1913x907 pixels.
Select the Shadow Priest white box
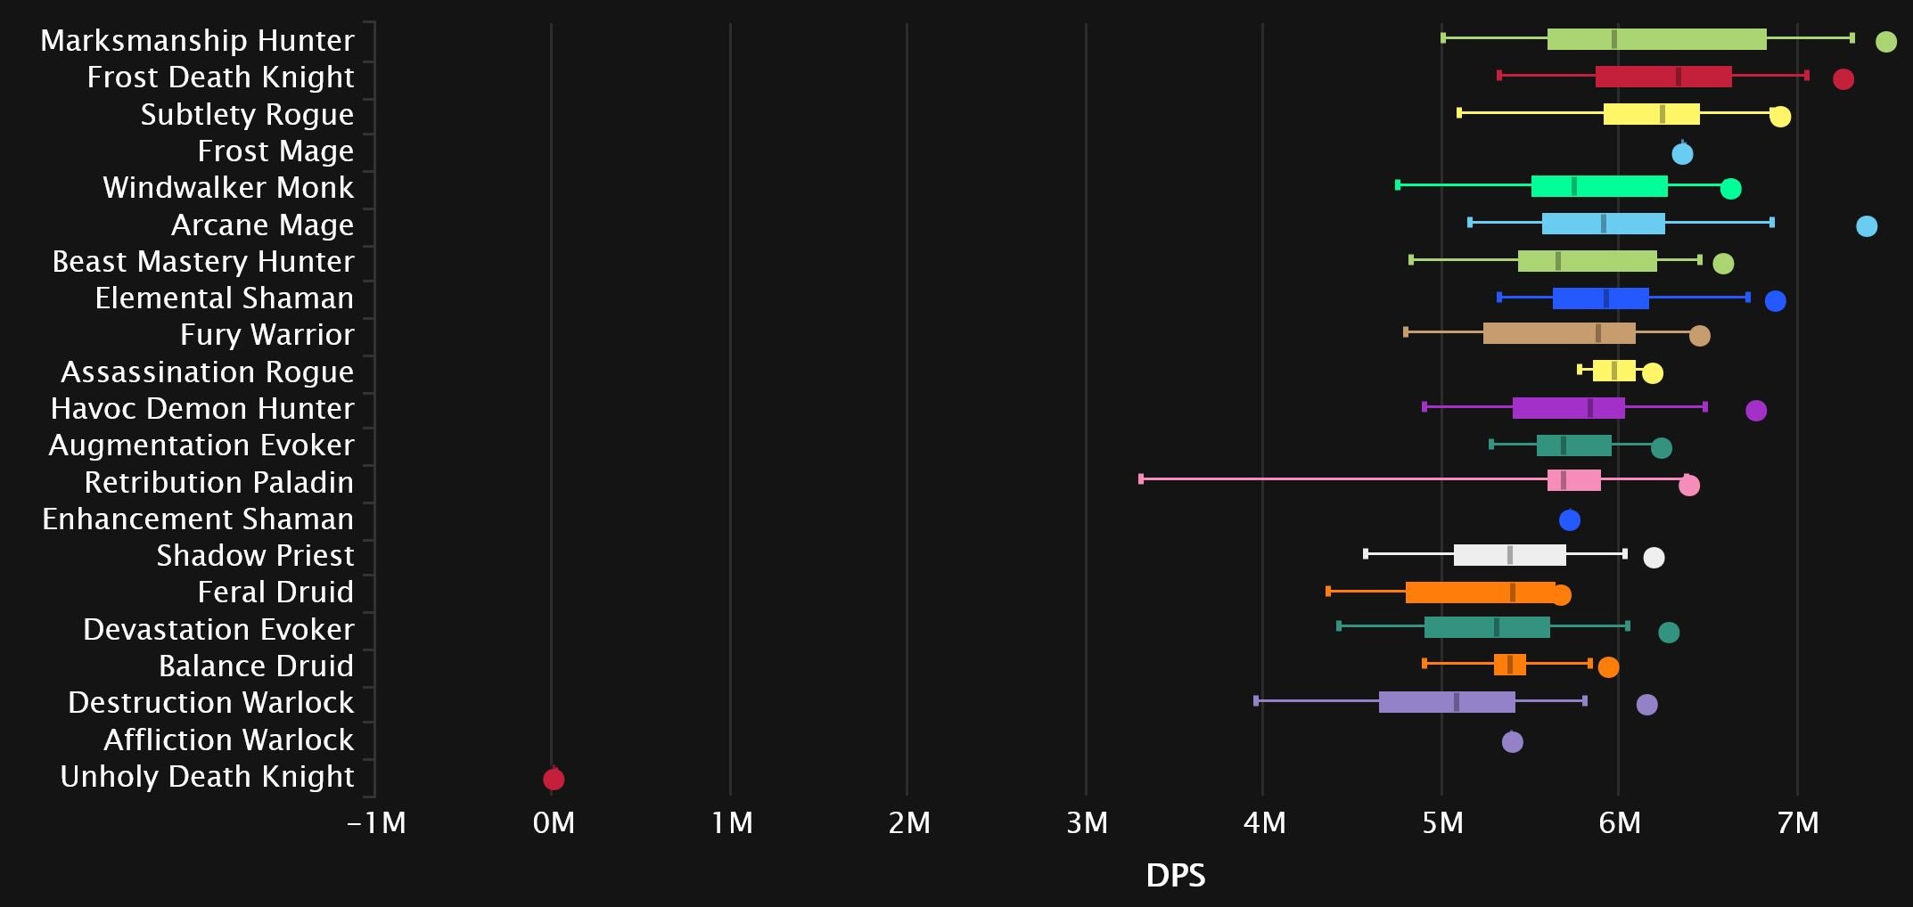(x=1510, y=555)
